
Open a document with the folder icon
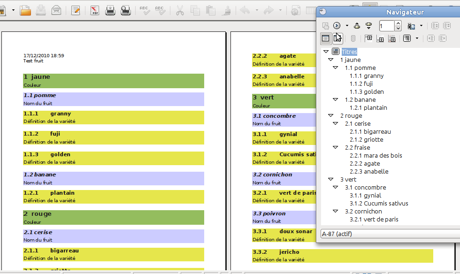tap(25, 11)
